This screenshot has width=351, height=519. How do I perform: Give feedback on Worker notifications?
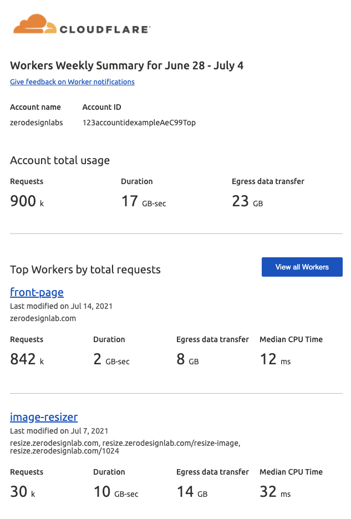[x=72, y=82]
